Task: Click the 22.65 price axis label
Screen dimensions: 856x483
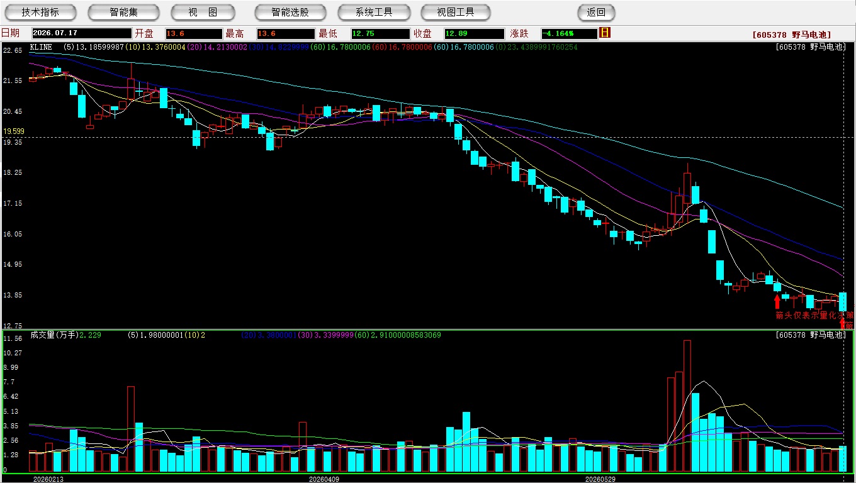Action: (13, 50)
